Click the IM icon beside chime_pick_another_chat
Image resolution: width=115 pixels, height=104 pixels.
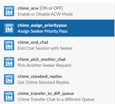pos(9,62)
